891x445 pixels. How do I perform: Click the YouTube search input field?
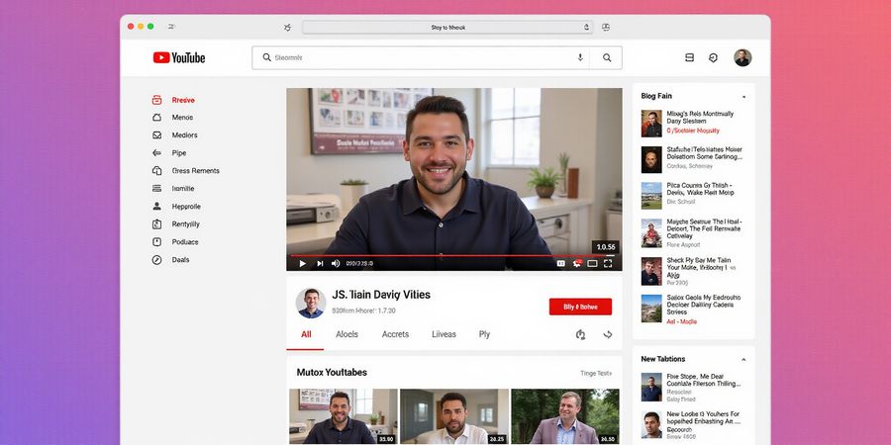421,57
